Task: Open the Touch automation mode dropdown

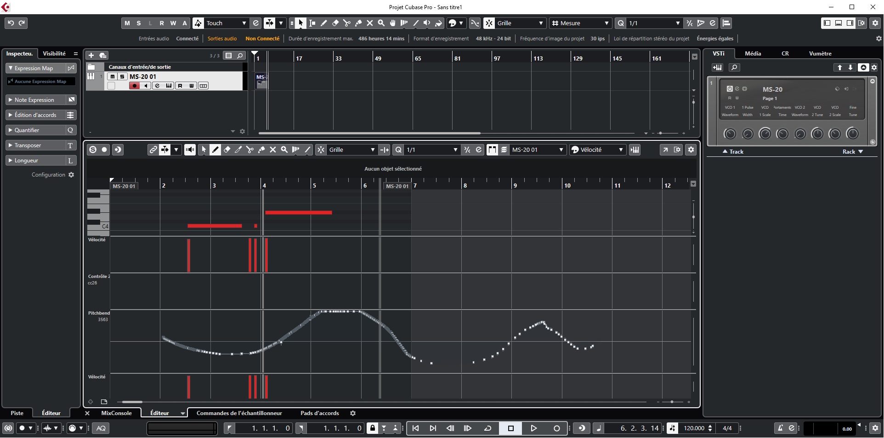Action: [227, 23]
